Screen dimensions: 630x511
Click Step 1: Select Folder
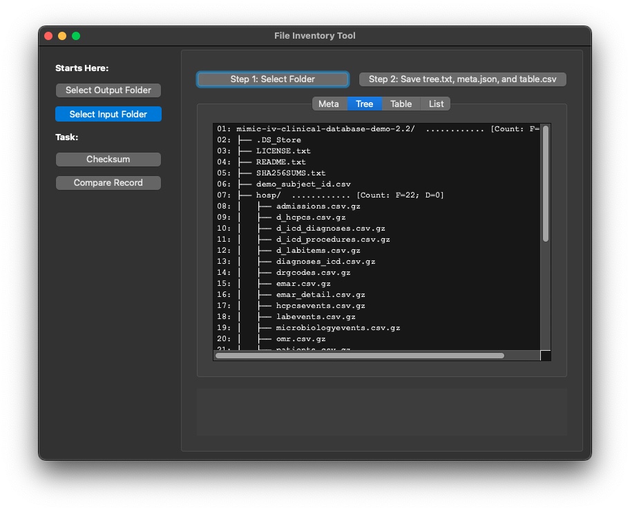point(273,79)
